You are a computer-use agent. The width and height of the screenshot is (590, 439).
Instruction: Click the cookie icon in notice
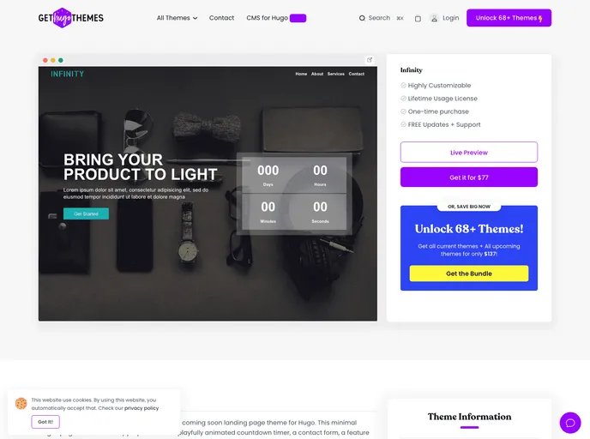[x=21, y=403]
